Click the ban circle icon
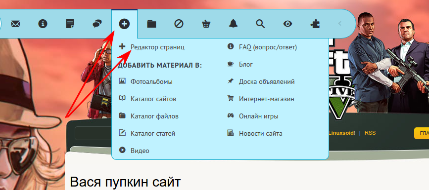Viewport: 429px width, 190px height. 179,24
